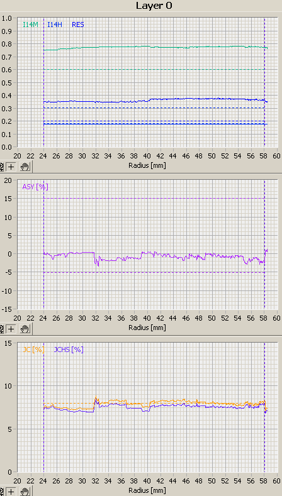Click the I14H legend label
The image size is (282, 496).
click(x=55, y=24)
